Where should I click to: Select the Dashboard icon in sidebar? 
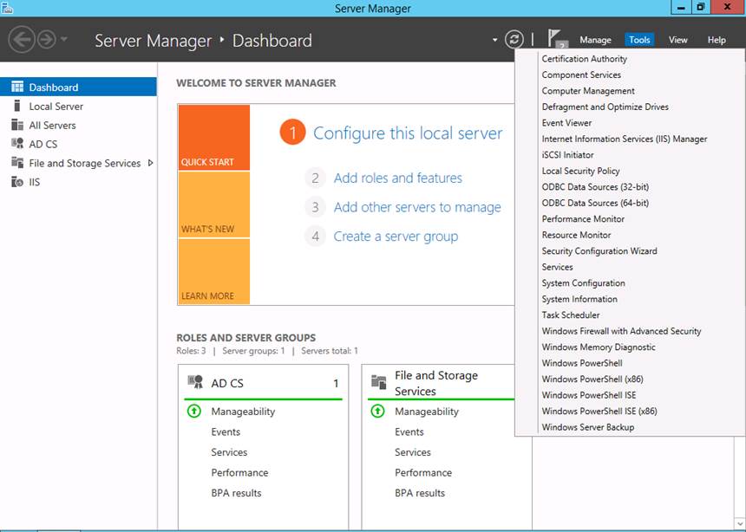16,88
